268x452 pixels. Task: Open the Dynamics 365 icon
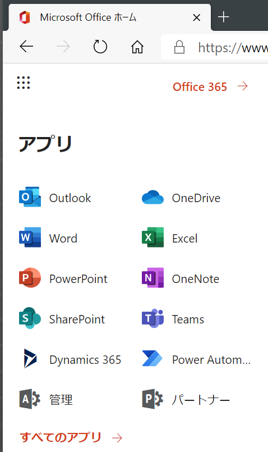coord(30,359)
